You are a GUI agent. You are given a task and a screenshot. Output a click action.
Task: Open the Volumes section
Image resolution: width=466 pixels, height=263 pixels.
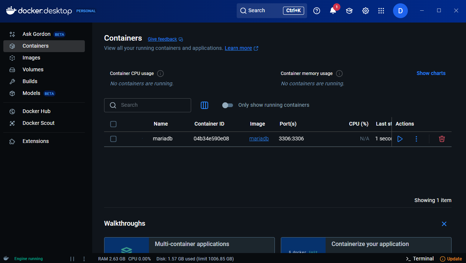click(x=44, y=69)
